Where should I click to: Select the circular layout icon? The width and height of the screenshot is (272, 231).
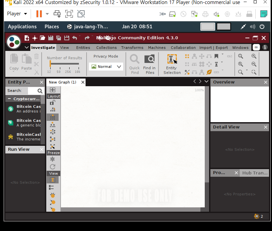tap(53, 132)
